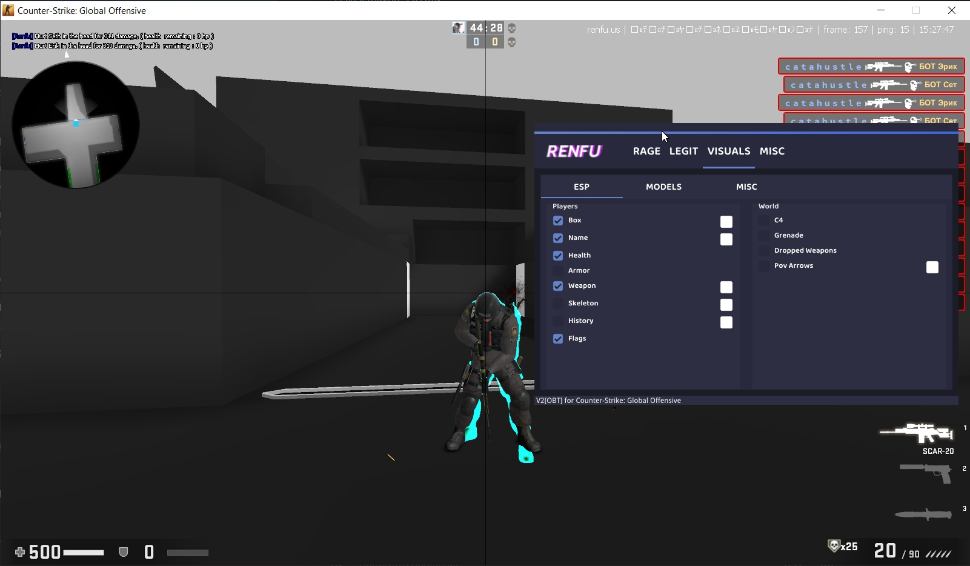Click the Hurt Seth damage log line
The width and height of the screenshot is (970, 566).
coord(113,36)
